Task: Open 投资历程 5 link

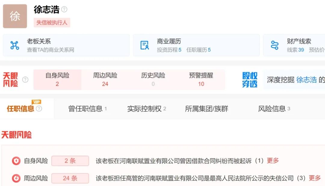Action: coord(169,50)
